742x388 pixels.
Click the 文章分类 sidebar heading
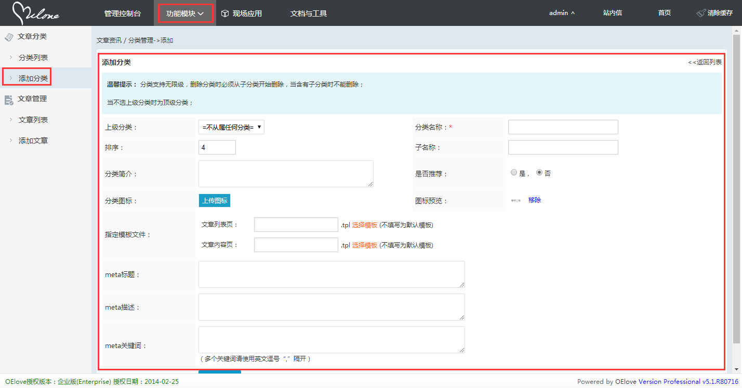[32, 37]
